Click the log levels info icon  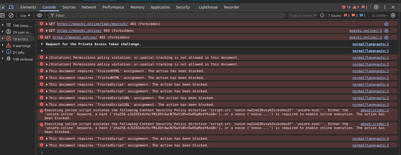pyautogui.click(x=322, y=15)
